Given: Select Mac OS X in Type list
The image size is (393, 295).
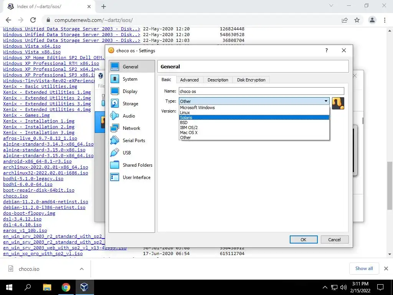Looking at the screenshot, I should click(x=254, y=133).
